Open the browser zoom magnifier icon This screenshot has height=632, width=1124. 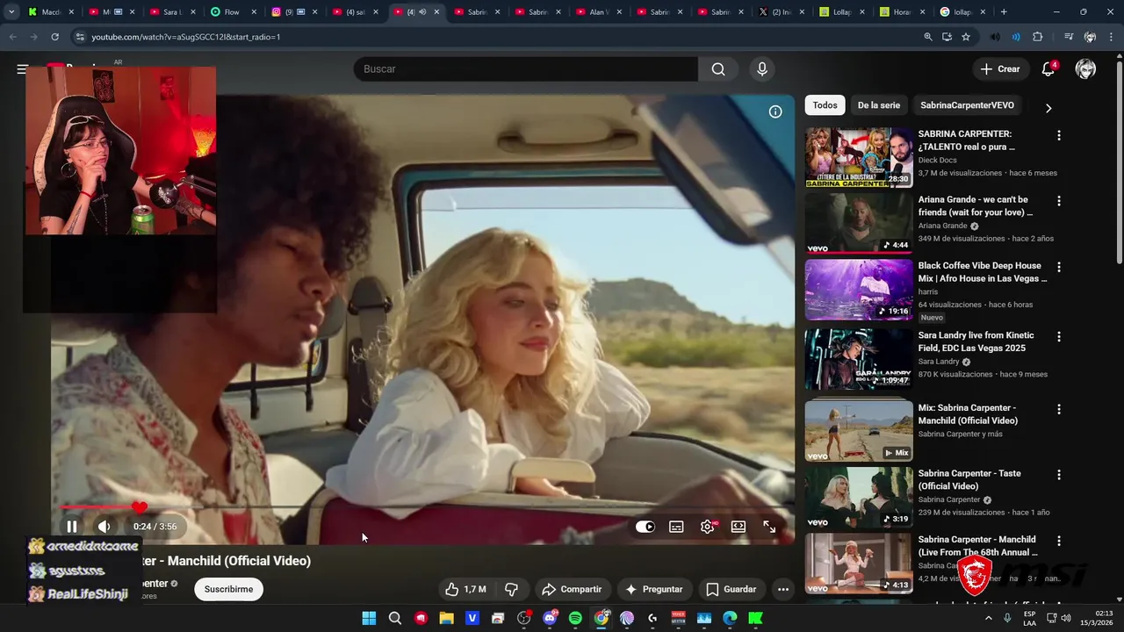tap(928, 37)
